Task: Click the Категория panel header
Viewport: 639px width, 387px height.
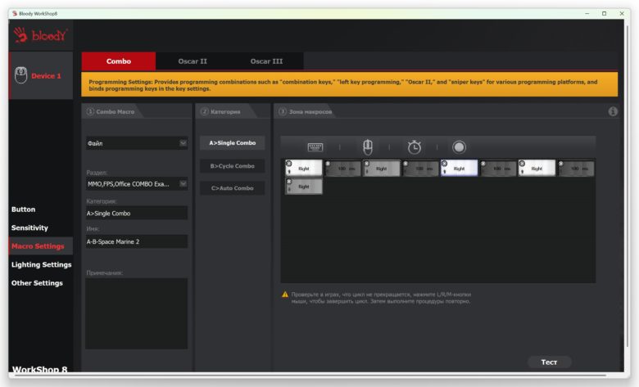Action: [225, 111]
